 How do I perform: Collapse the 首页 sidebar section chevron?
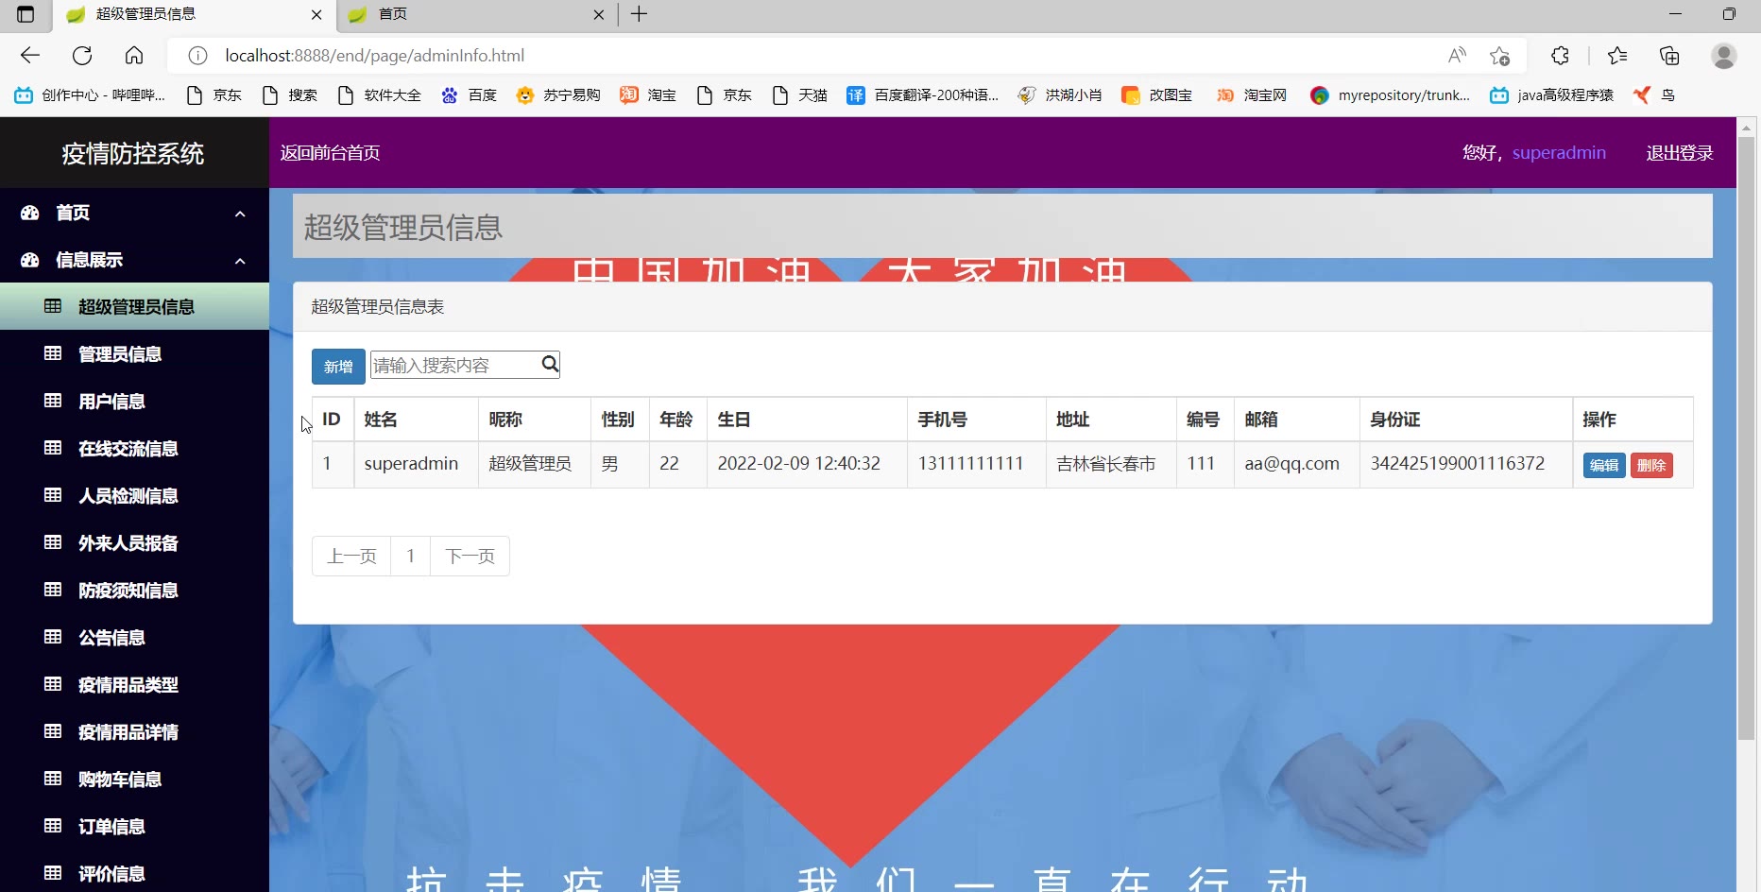240,214
